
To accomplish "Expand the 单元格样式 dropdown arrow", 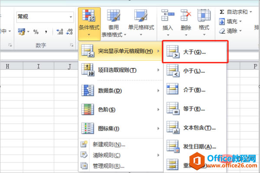I will 141,35.
